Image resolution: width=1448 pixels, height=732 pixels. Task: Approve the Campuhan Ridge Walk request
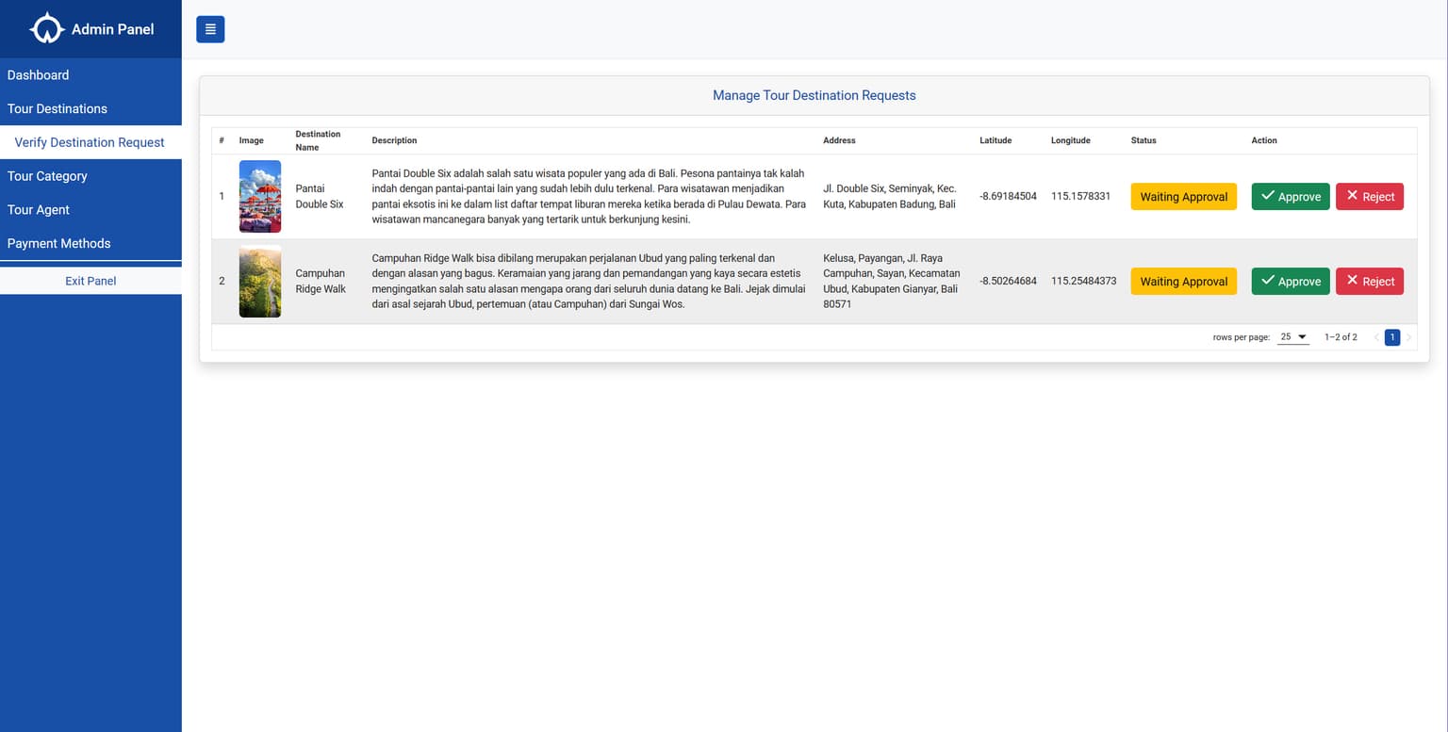[x=1290, y=282]
